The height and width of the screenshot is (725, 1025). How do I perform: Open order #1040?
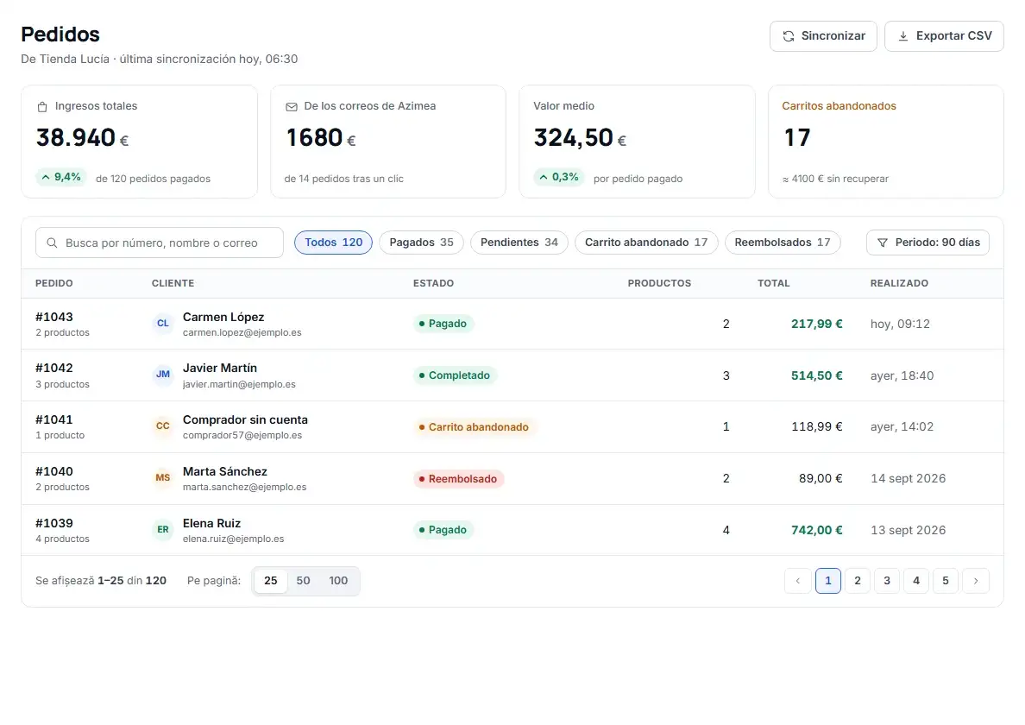[x=54, y=471]
